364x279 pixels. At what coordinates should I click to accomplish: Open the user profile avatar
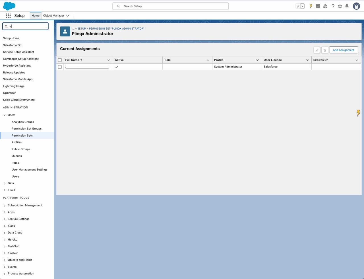pyautogui.click(x=356, y=6)
